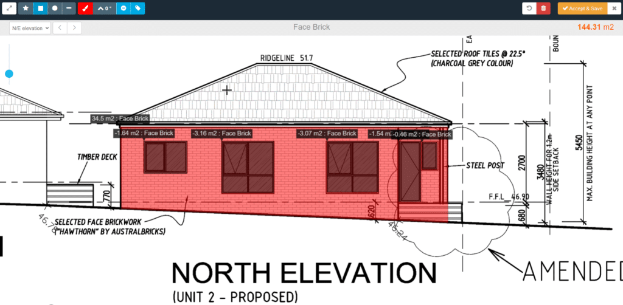Viewport: 623px width, 305px height.
Task: Click the 144.31 m2 total area readout
Action: click(594, 27)
